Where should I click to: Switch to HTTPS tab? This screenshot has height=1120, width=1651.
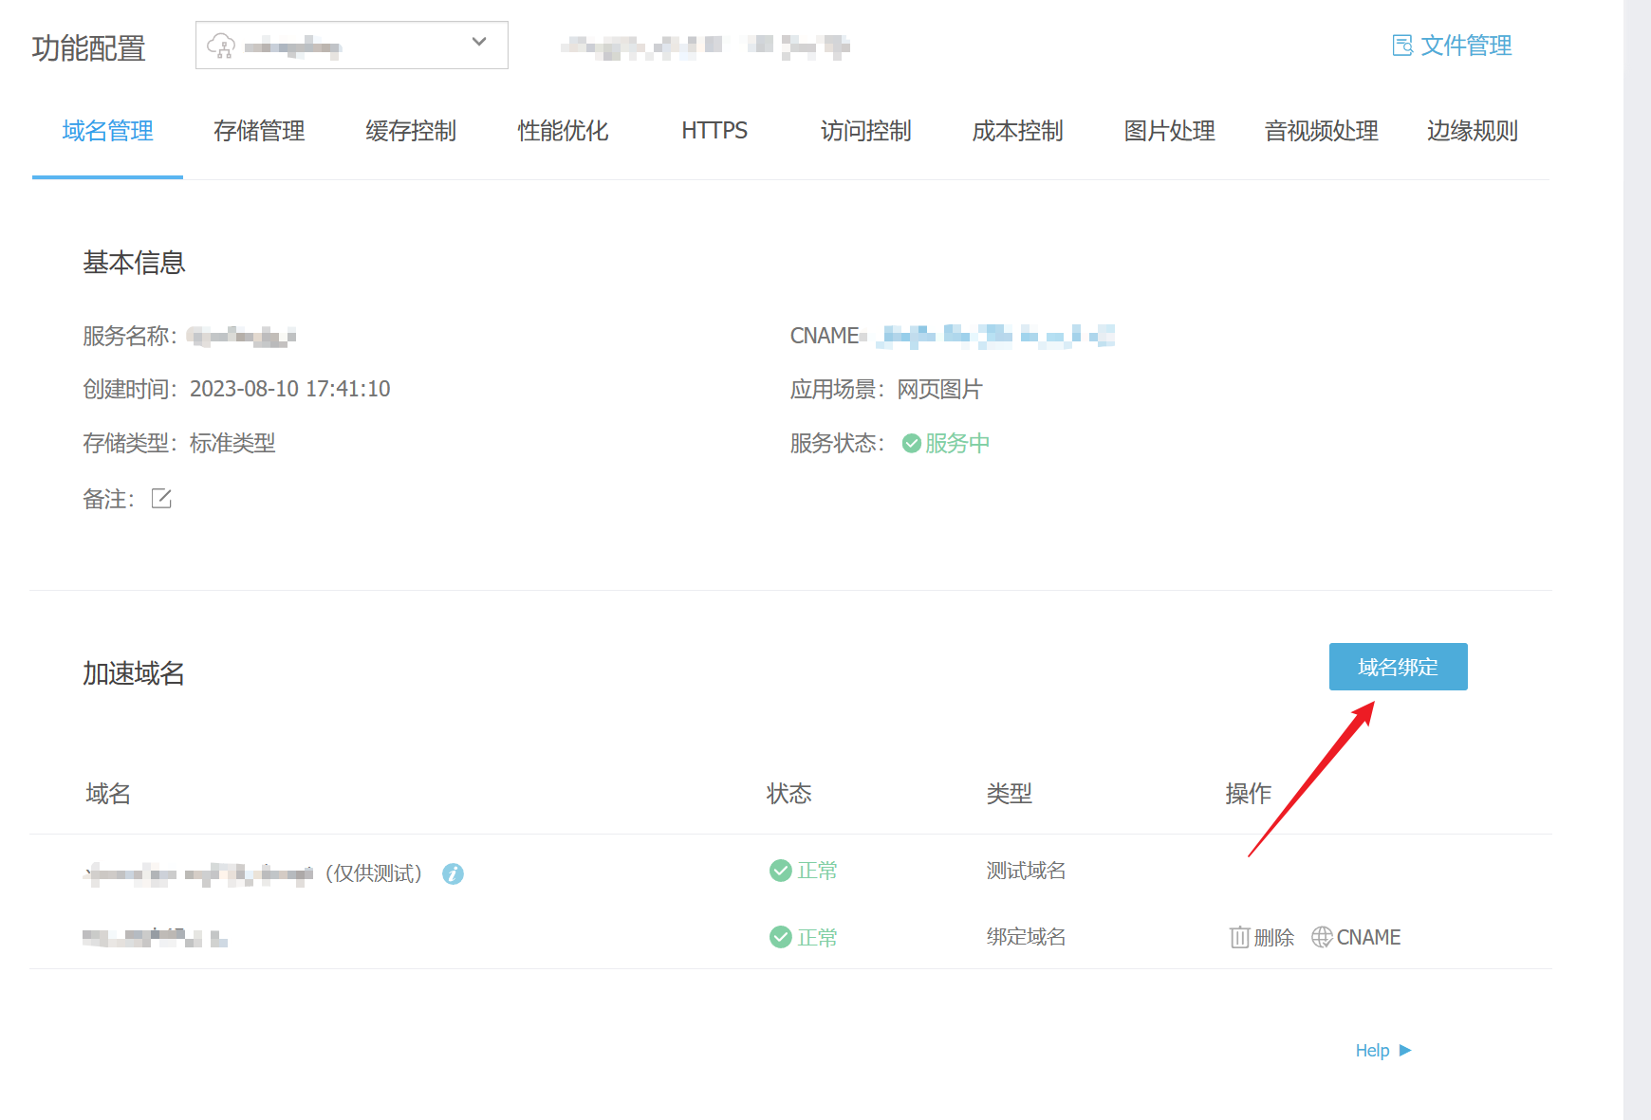tap(714, 131)
